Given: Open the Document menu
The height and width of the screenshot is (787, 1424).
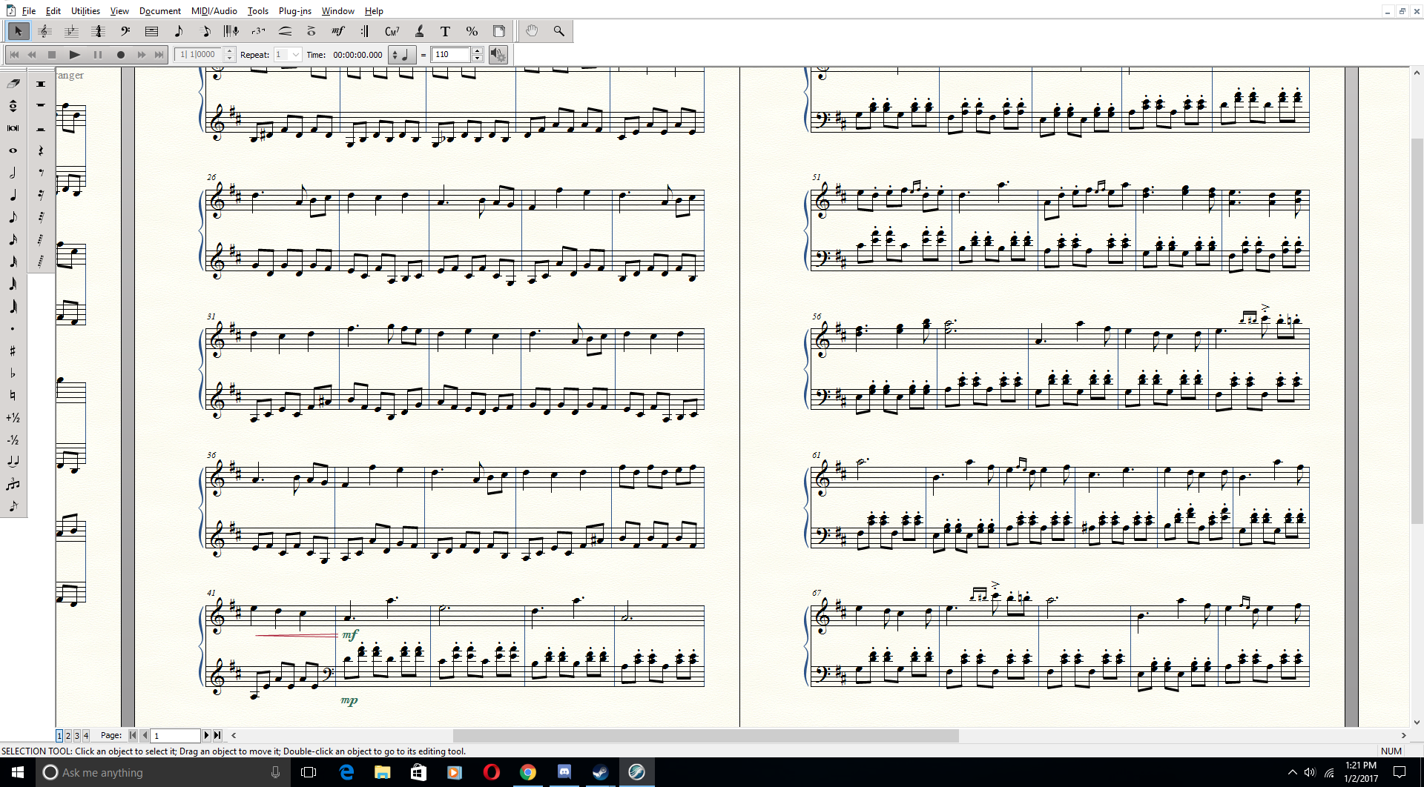Looking at the screenshot, I should (160, 11).
